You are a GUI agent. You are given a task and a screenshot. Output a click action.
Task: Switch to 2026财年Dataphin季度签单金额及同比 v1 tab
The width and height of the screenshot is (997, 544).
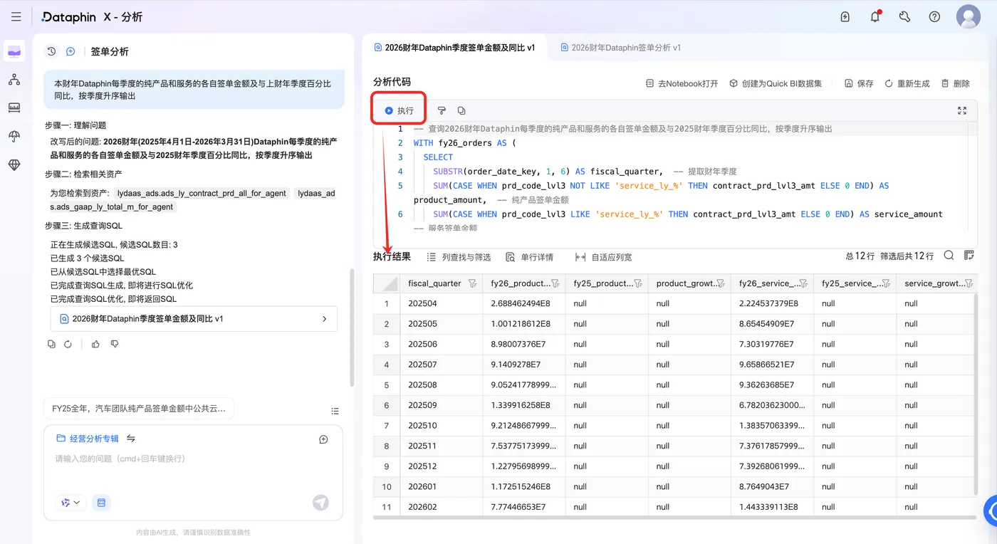tap(454, 48)
